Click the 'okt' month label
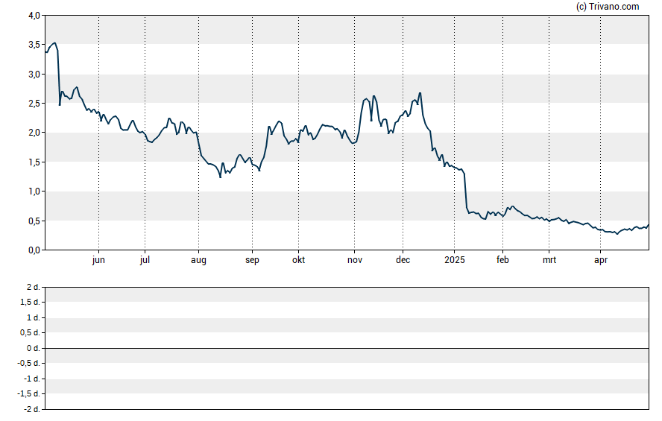Screen dimensions: 662x421 click(x=298, y=260)
